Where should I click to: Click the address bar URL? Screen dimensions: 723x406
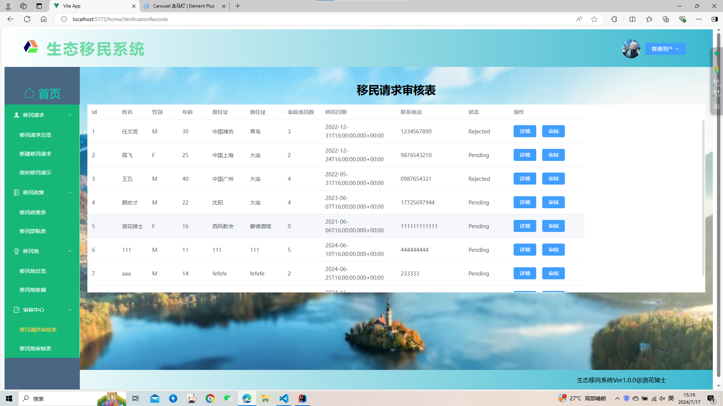(120, 19)
